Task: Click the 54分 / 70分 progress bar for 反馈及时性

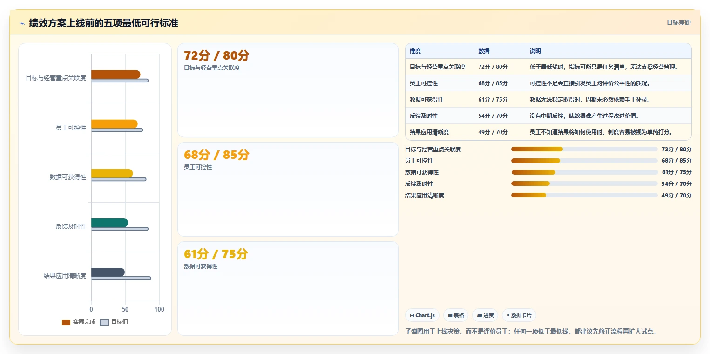Action: (x=584, y=184)
